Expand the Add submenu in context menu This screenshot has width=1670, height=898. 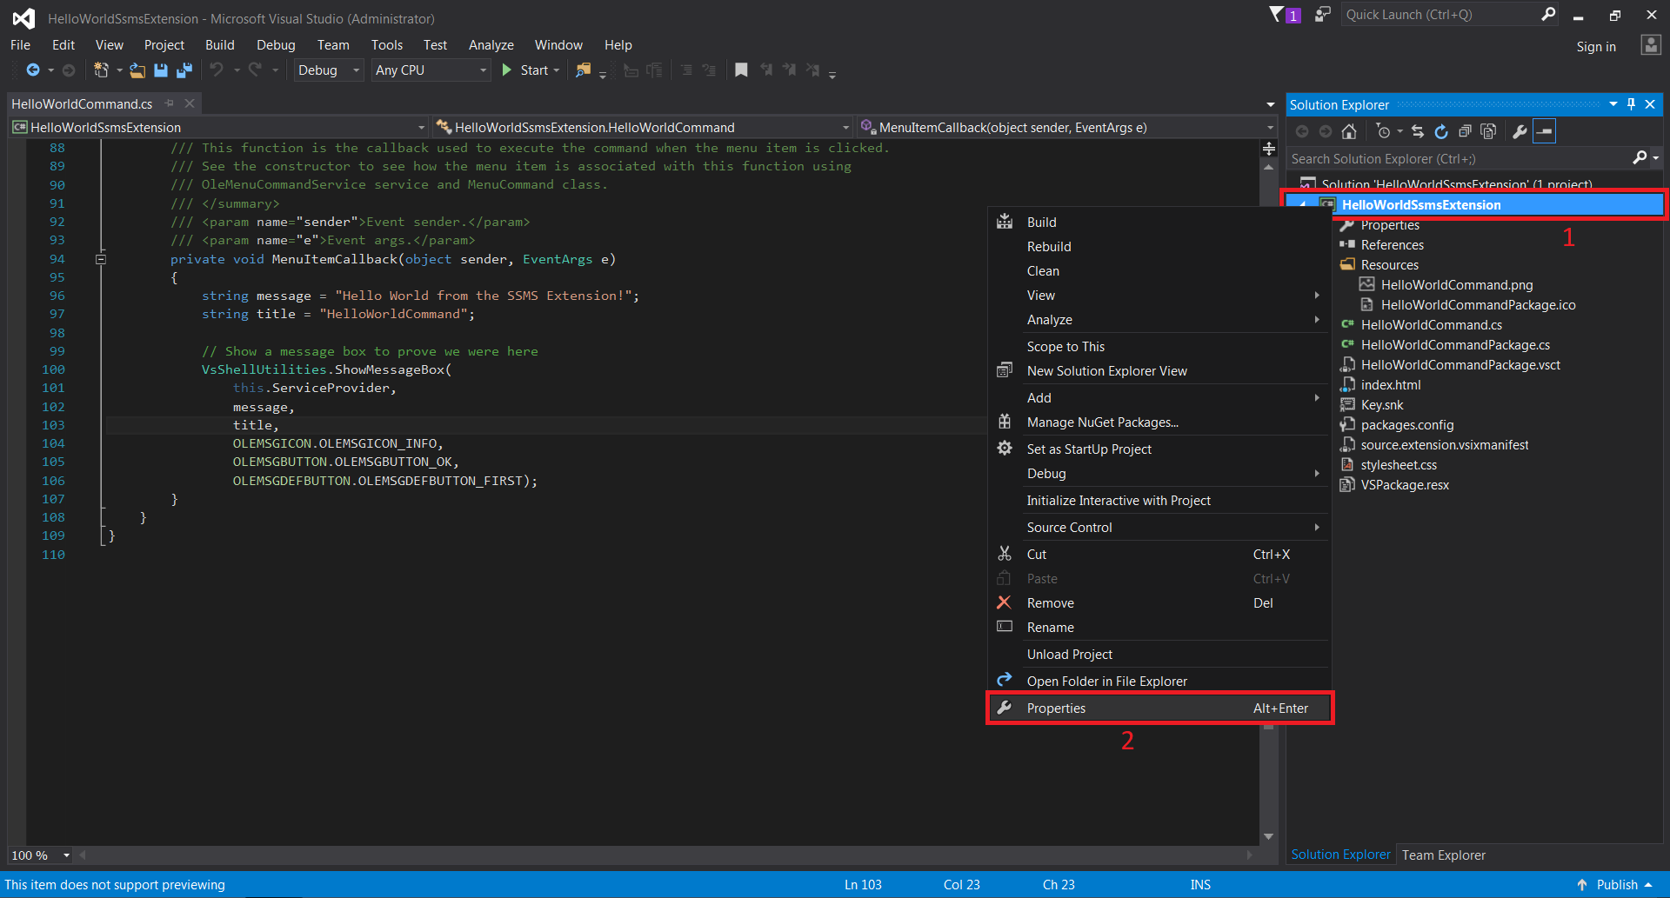pos(1160,398)
